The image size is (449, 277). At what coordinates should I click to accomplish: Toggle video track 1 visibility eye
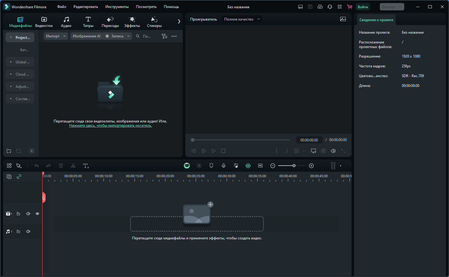coord(37,214)
